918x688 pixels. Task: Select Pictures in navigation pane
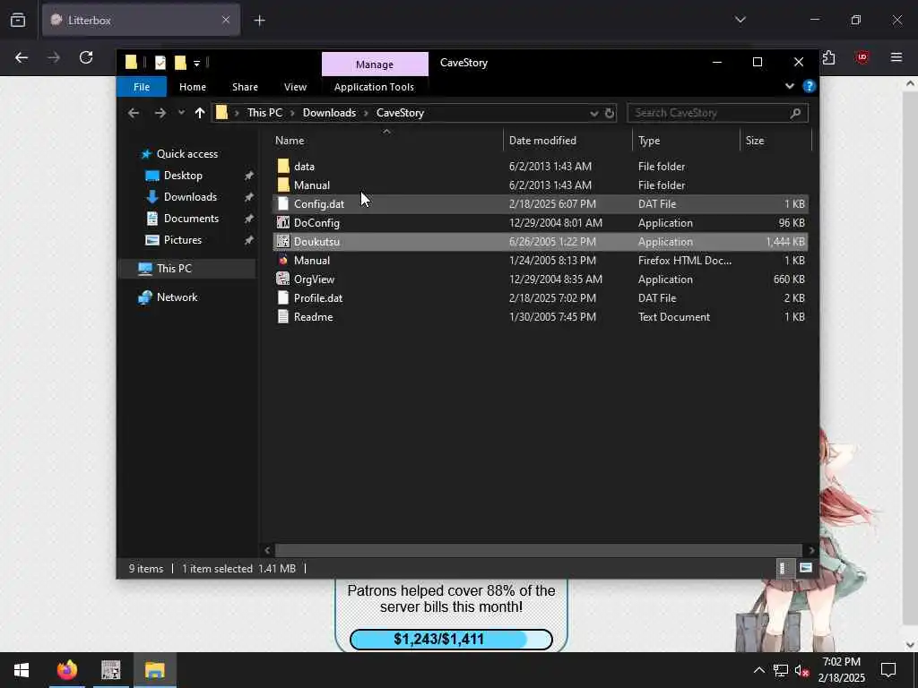click(182, 240)
